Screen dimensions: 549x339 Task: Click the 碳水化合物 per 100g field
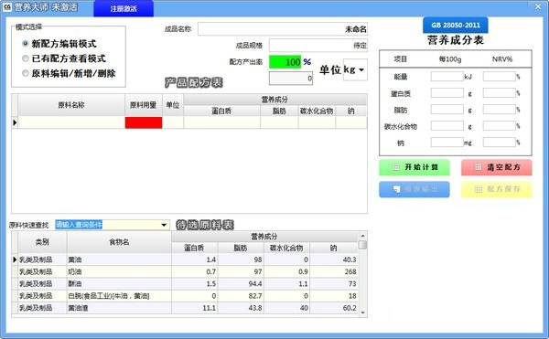click(447, 126)
